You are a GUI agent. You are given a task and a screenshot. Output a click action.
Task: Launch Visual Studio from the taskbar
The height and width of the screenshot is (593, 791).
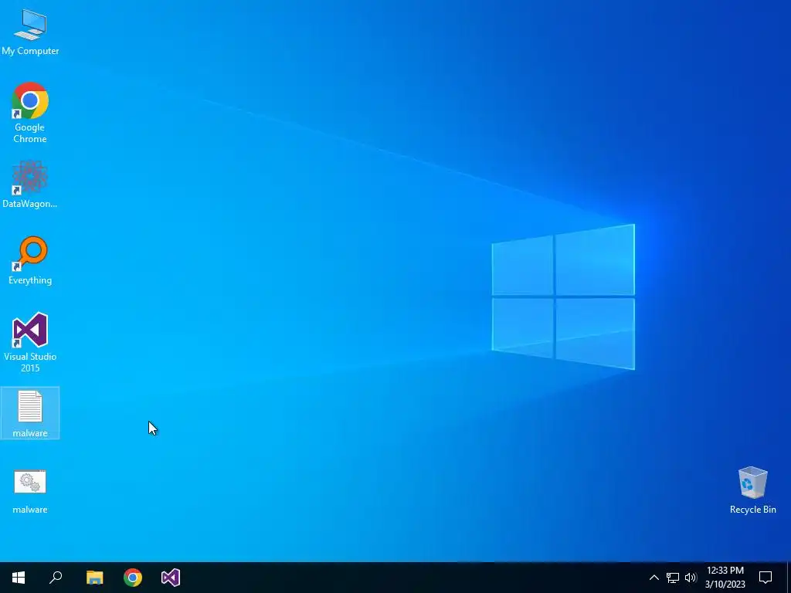pyautogui.click(x=171, y=578)
